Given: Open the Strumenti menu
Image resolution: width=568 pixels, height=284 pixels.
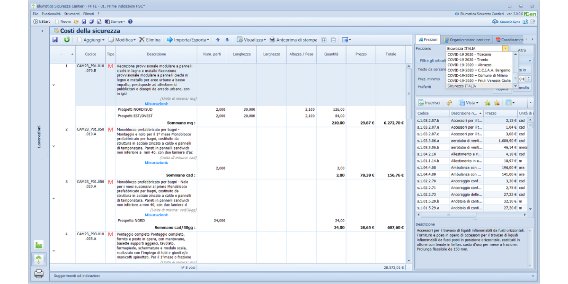Looking at the screenshot, I should coord(72,14).
